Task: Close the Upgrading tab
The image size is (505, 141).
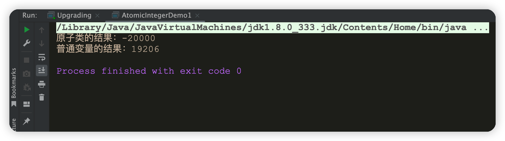Action: pos(97,16)
